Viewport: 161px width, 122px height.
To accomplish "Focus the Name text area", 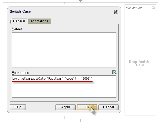I will (x=64, y=50).
